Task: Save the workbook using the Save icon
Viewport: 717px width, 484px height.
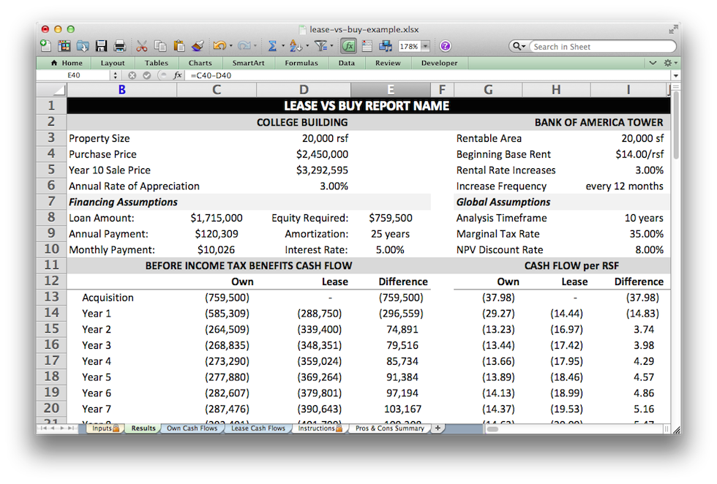Action: [x=102, y=45]
